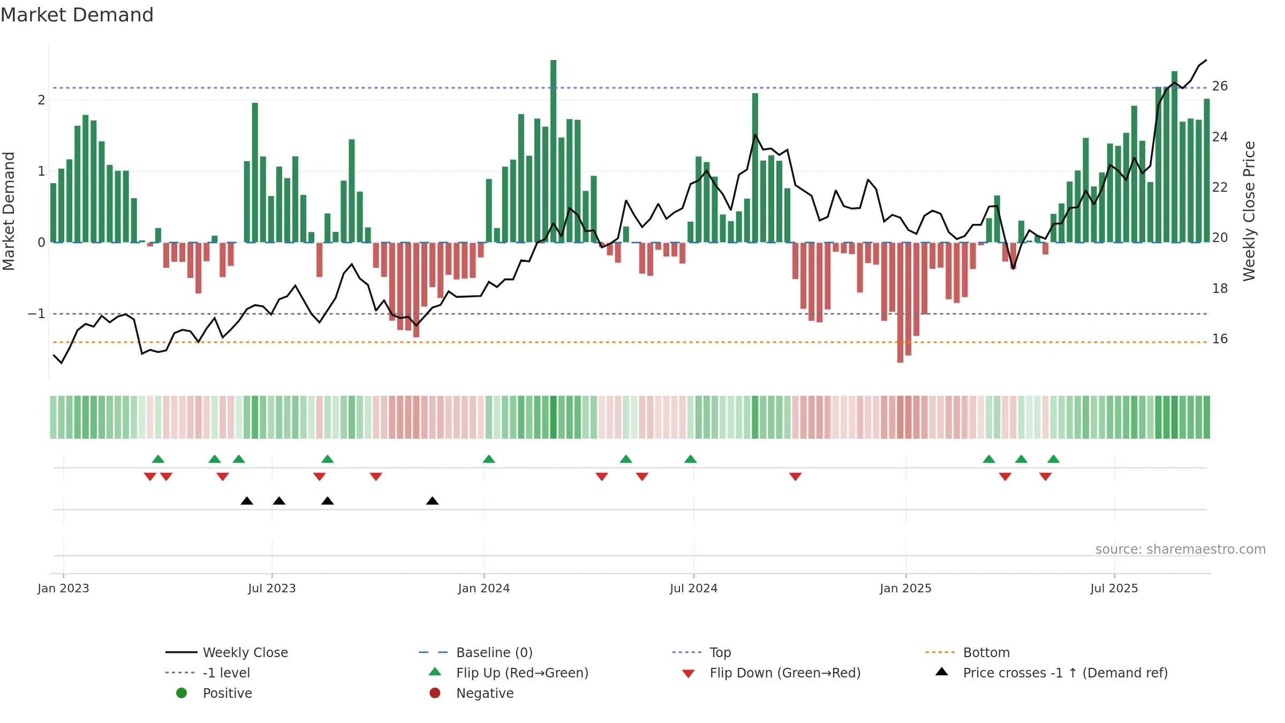Click the Flip Up marker at Jan 2024
The image size is (1285, 723).
click(489, 459)
